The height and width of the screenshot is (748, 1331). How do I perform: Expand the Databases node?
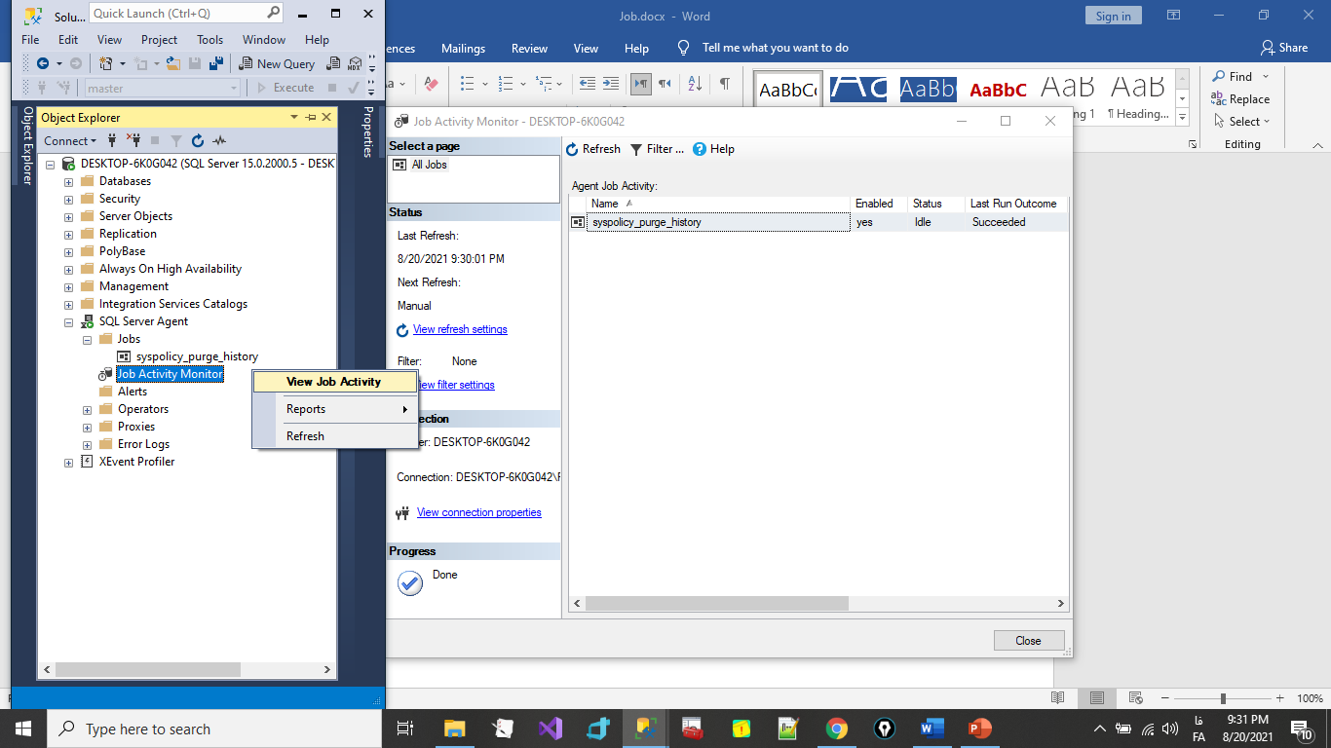[68, 181]
